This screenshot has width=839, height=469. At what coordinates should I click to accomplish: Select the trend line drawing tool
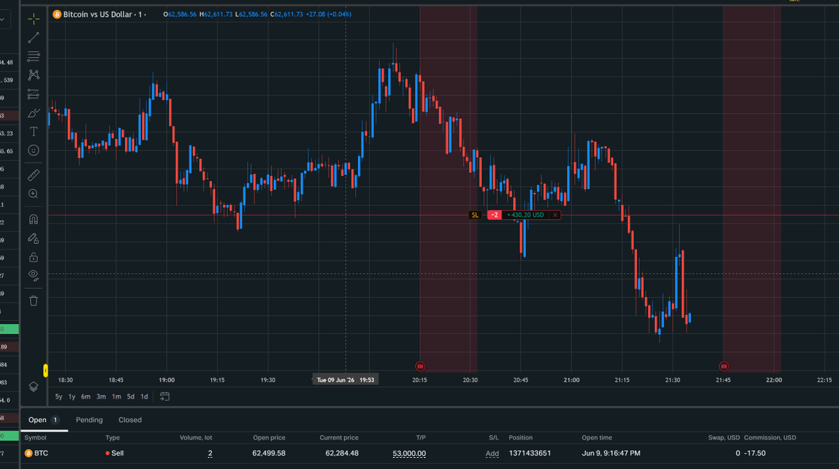click(34, 37)
